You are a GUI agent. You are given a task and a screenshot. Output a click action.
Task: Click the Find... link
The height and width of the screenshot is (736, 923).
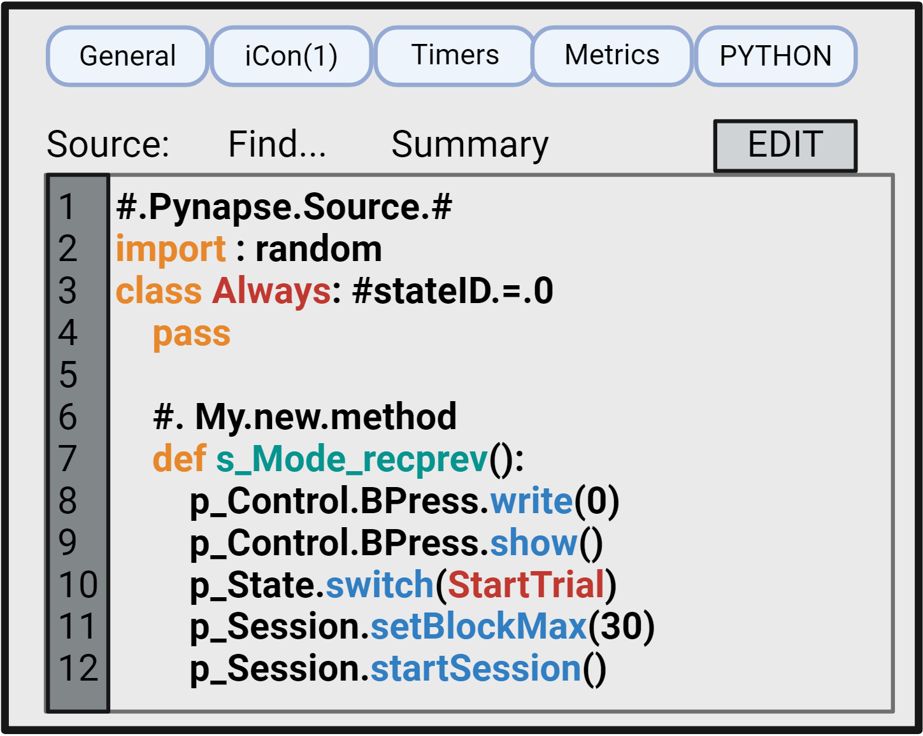tap(277, 144)
